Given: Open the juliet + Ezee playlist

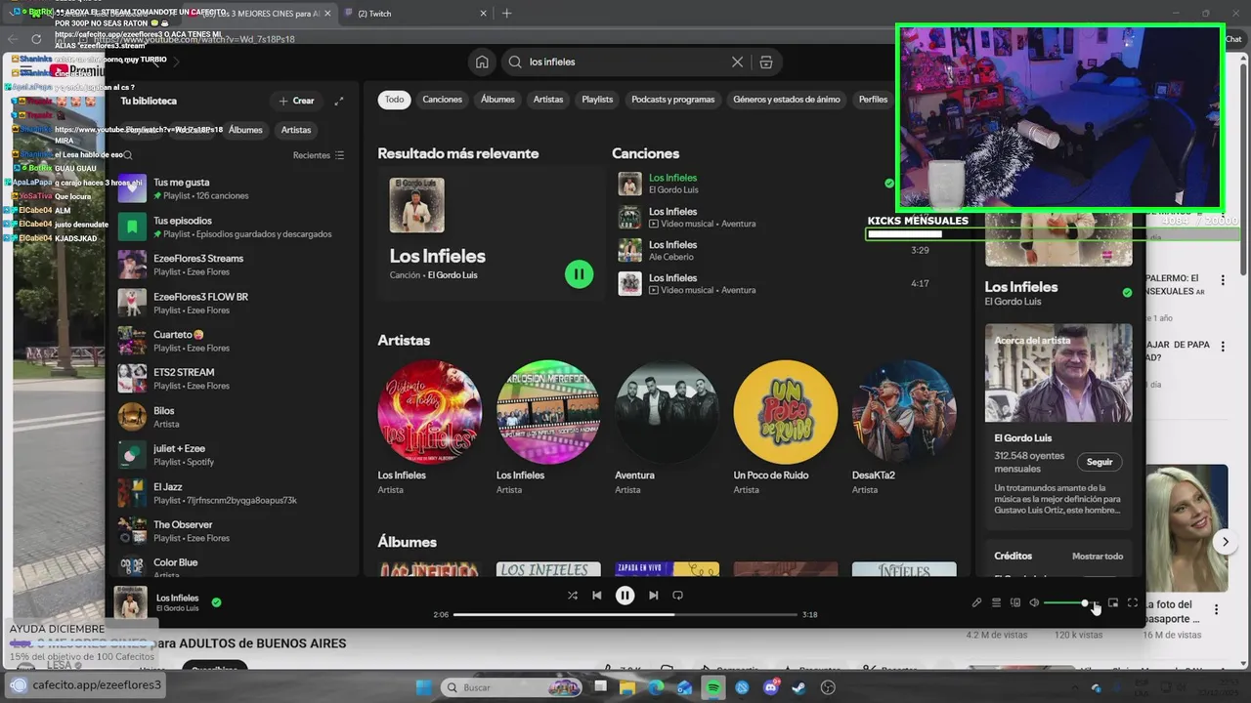Looking at the screenshot, I should 233,455.
